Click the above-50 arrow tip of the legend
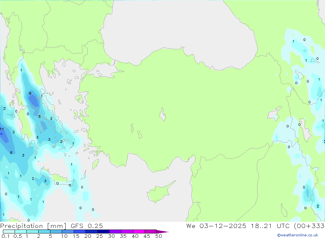Image resolution: width=325 pixels, height=238 pixels. pos(162,232)
